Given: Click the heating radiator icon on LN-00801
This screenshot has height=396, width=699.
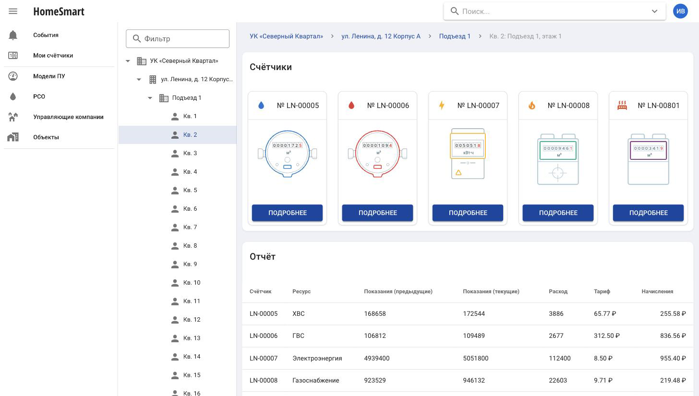Looking at the screenshot, I should pyautogui.click(x=622, y=106).
